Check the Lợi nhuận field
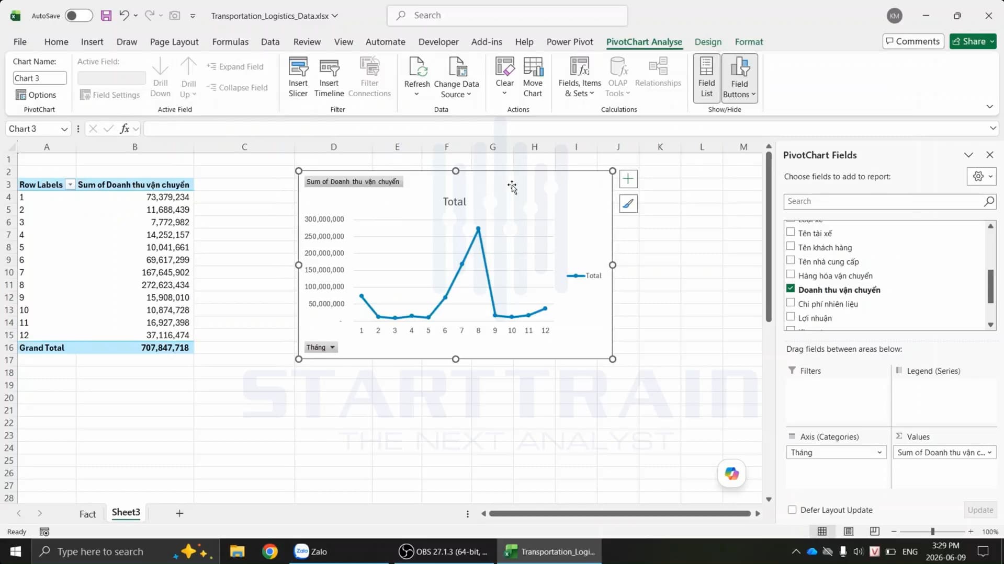 click(x=791, y=317)
